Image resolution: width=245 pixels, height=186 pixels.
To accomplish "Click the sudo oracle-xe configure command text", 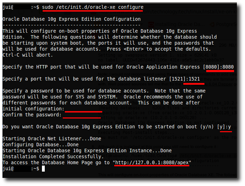I will pos(92,7).
